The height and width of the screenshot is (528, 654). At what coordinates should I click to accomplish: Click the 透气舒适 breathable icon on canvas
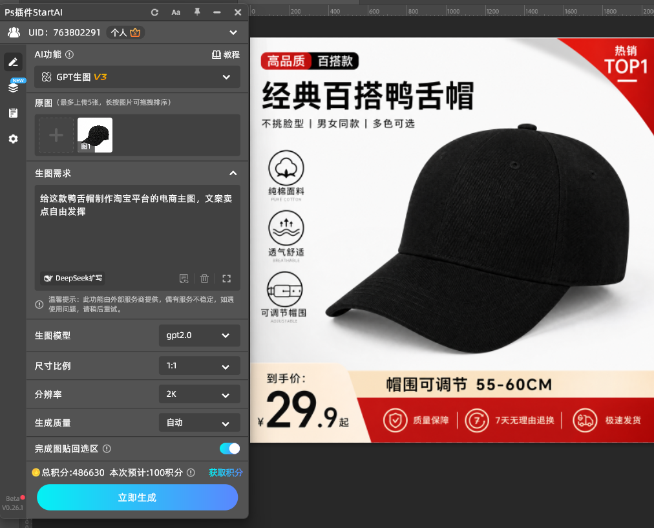286,227
